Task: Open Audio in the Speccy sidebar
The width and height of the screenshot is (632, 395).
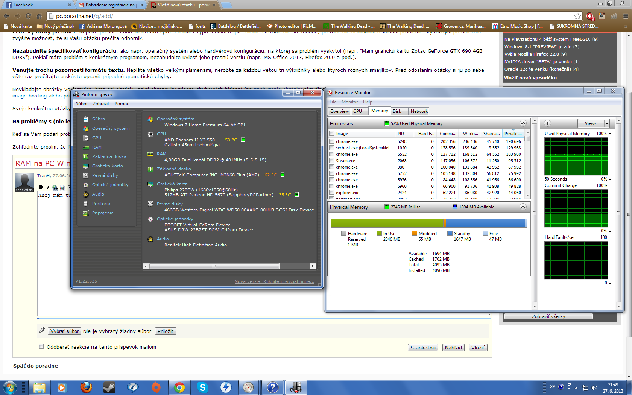Action: 98,194
